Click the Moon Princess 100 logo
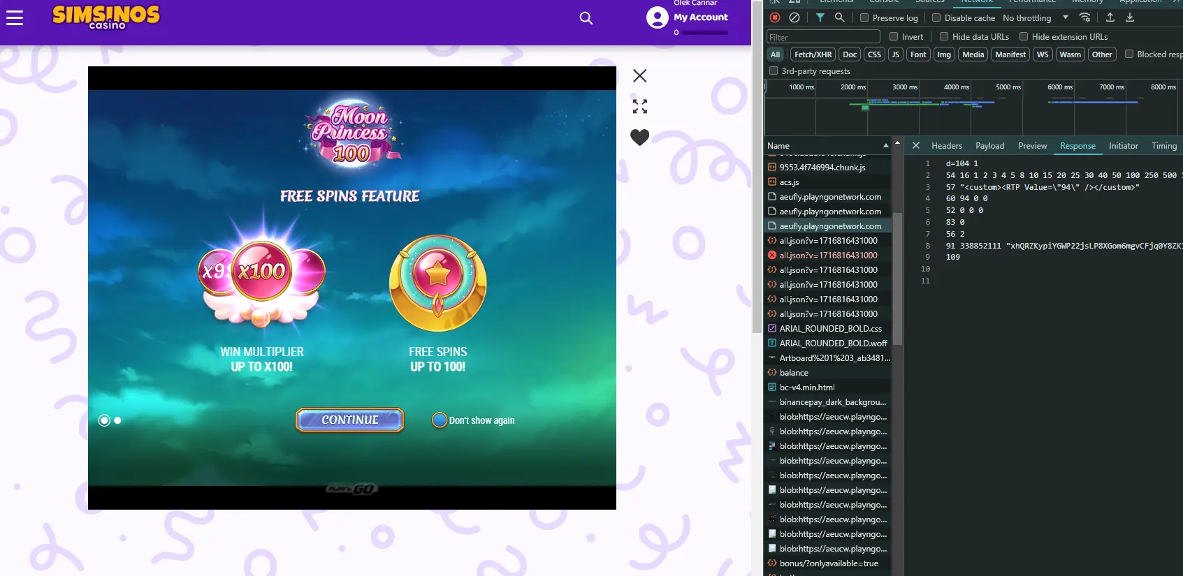This screenshot has height=576, width=1183. tap(351, 133)
